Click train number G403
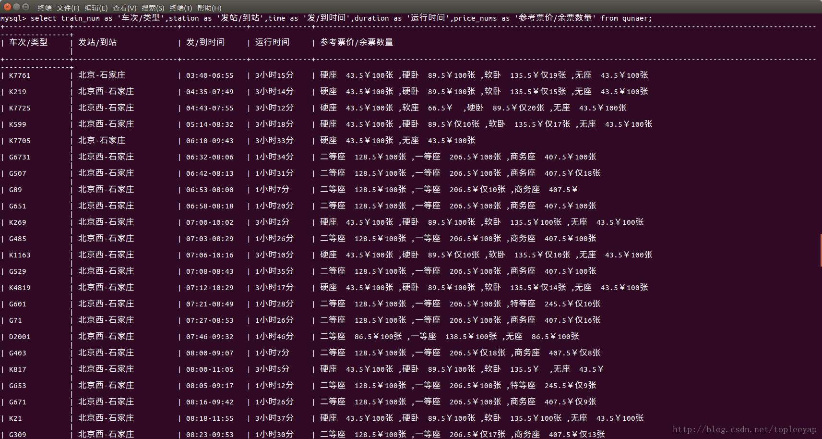Screen dimensions: 822x439 click(x=18, y=353)
